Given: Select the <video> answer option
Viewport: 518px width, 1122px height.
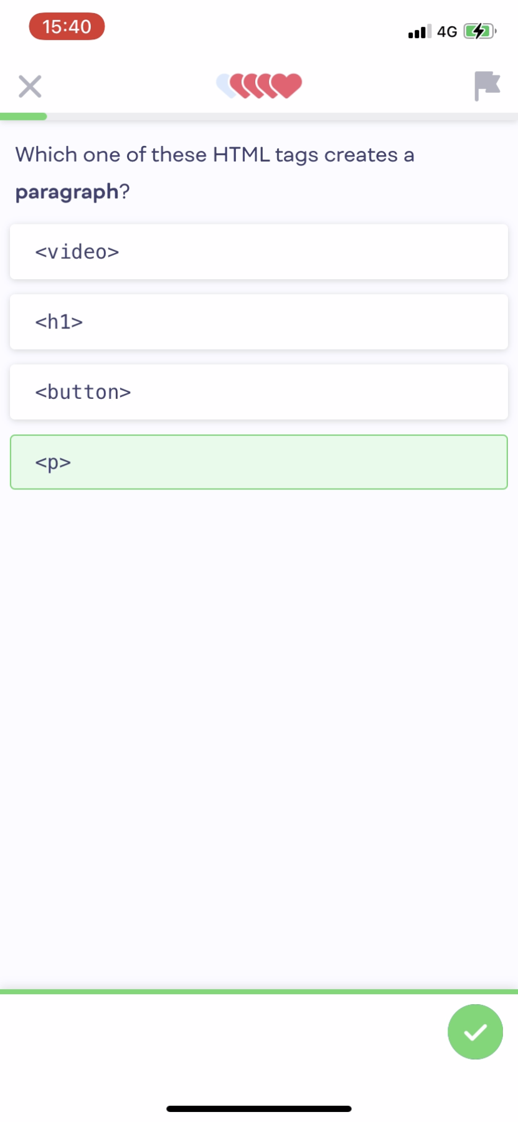Looking at the screenshot, I should point(258,252).
